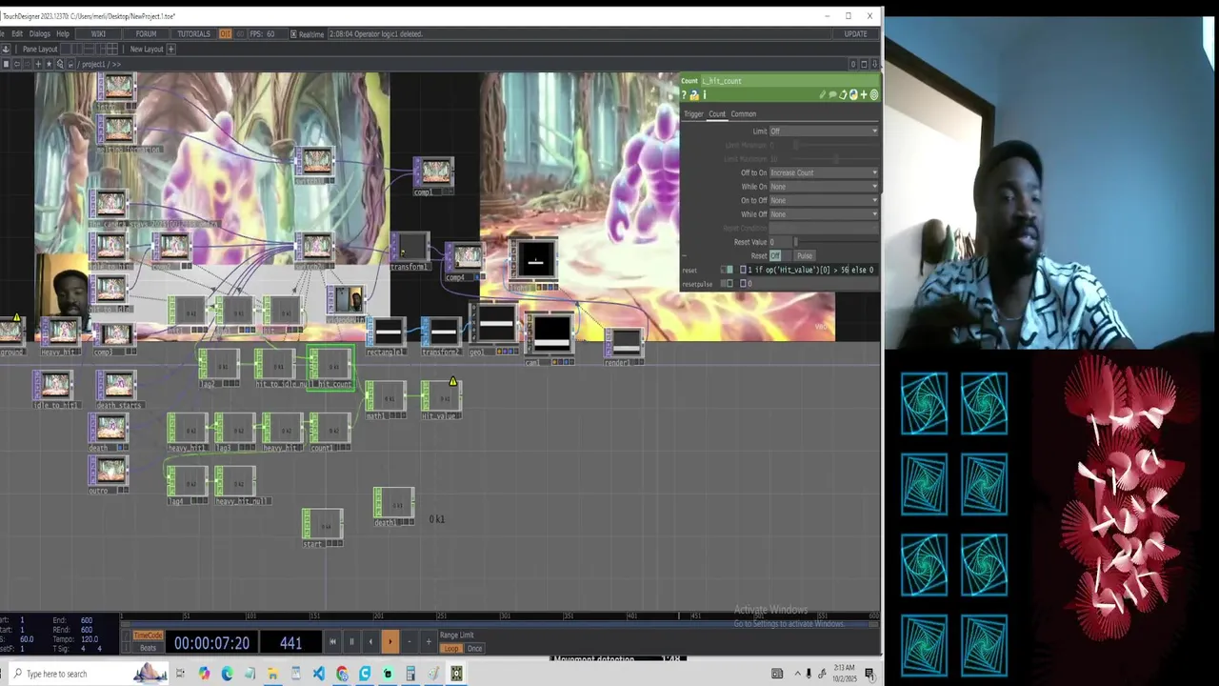The width and height of the screenshot is (1219, 686).
Task: Open the While On dropdown
Action: pyautogui.click(x=824, y=187)
